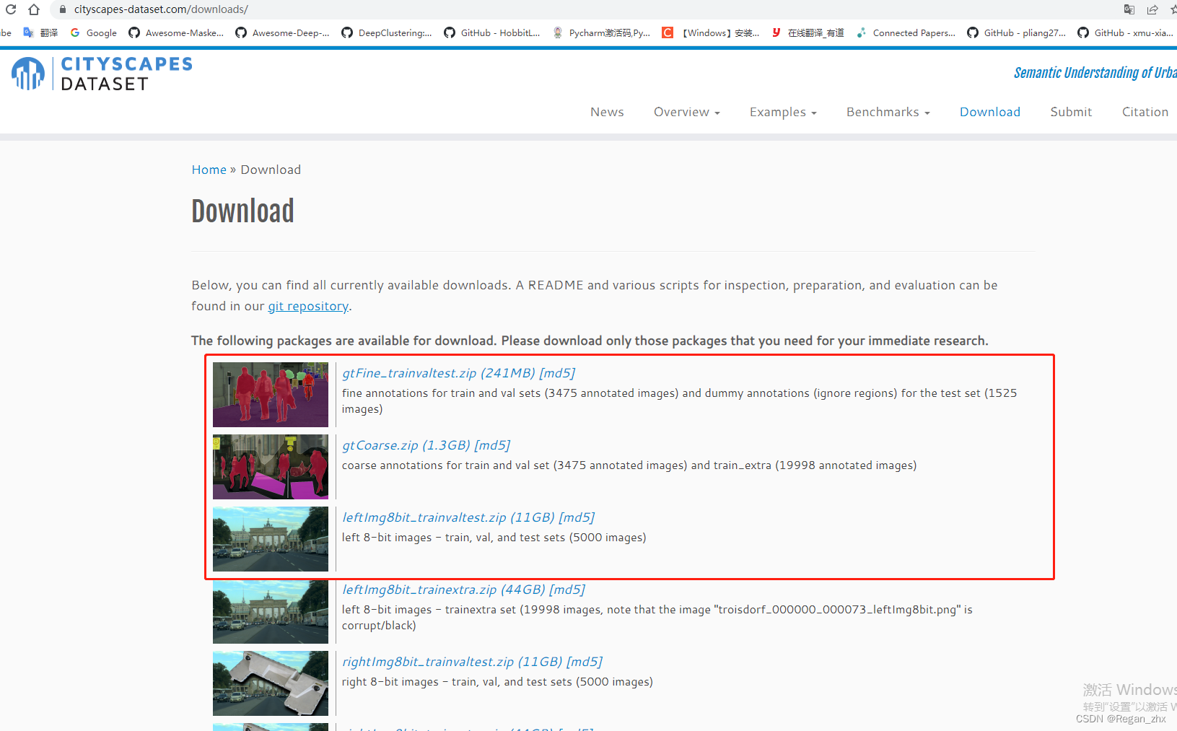
Task: Go to the browser home page icon
Action: 34,9
